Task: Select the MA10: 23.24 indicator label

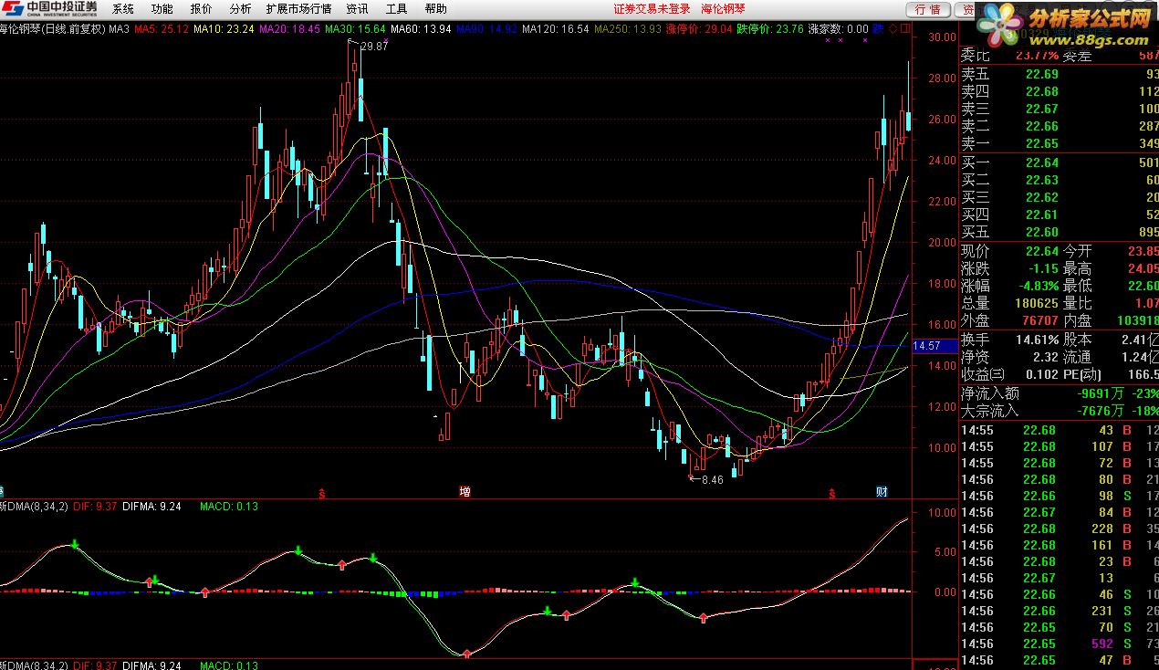Action: (224, 29)
